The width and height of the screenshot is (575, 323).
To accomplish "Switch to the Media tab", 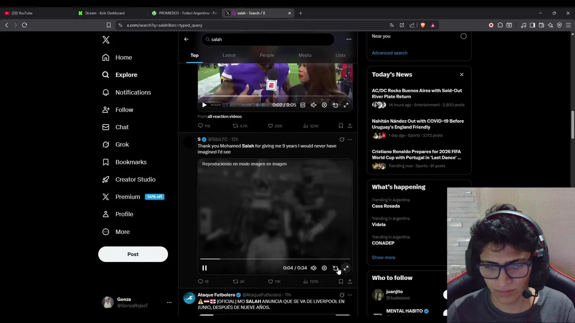I will [305, 55].
